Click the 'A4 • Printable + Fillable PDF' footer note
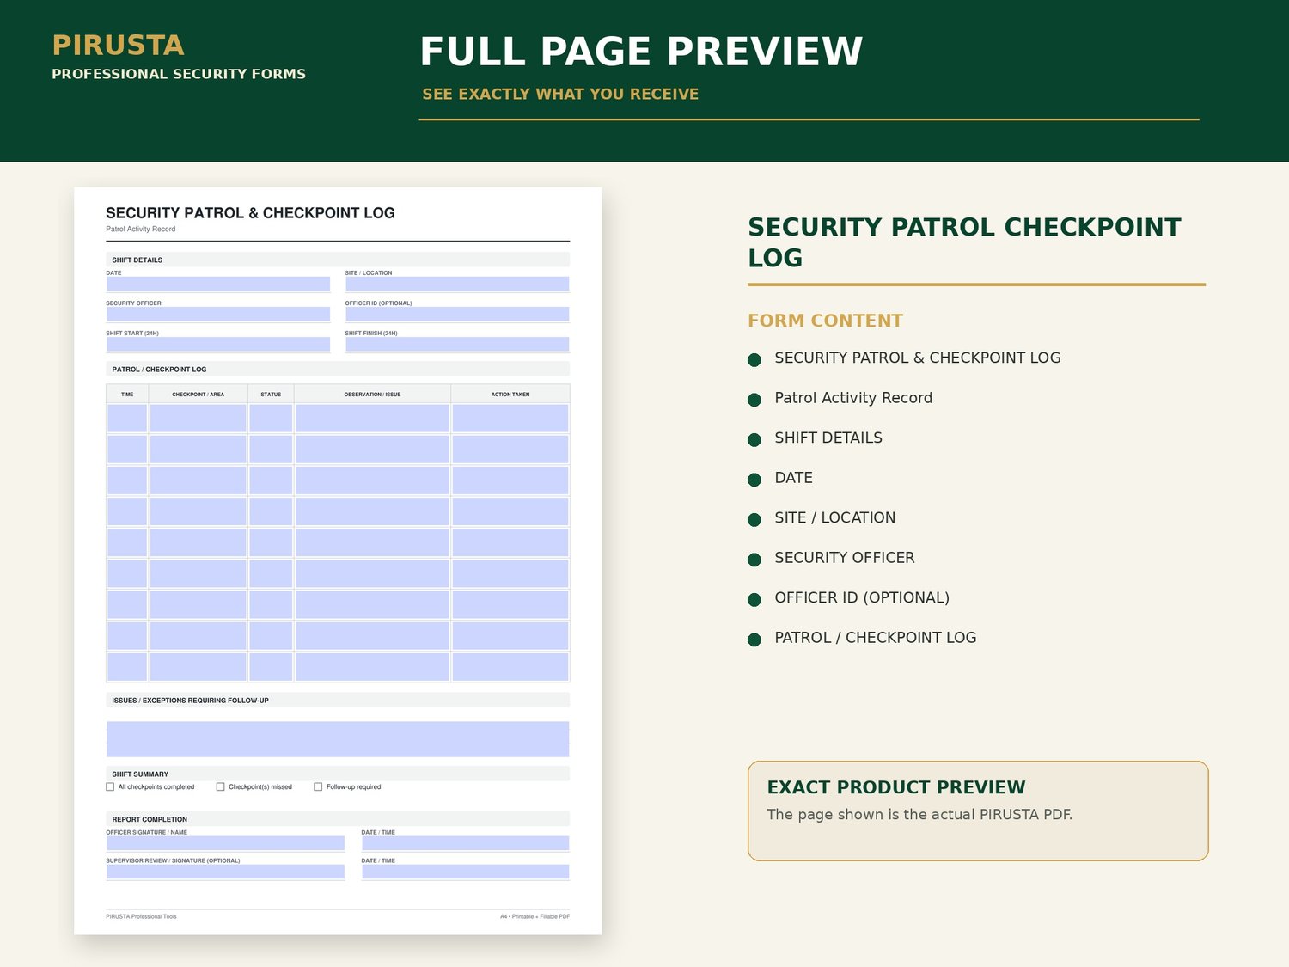Image resolution: width=1289 pixels, height=967 pixels. coord(535,916)
